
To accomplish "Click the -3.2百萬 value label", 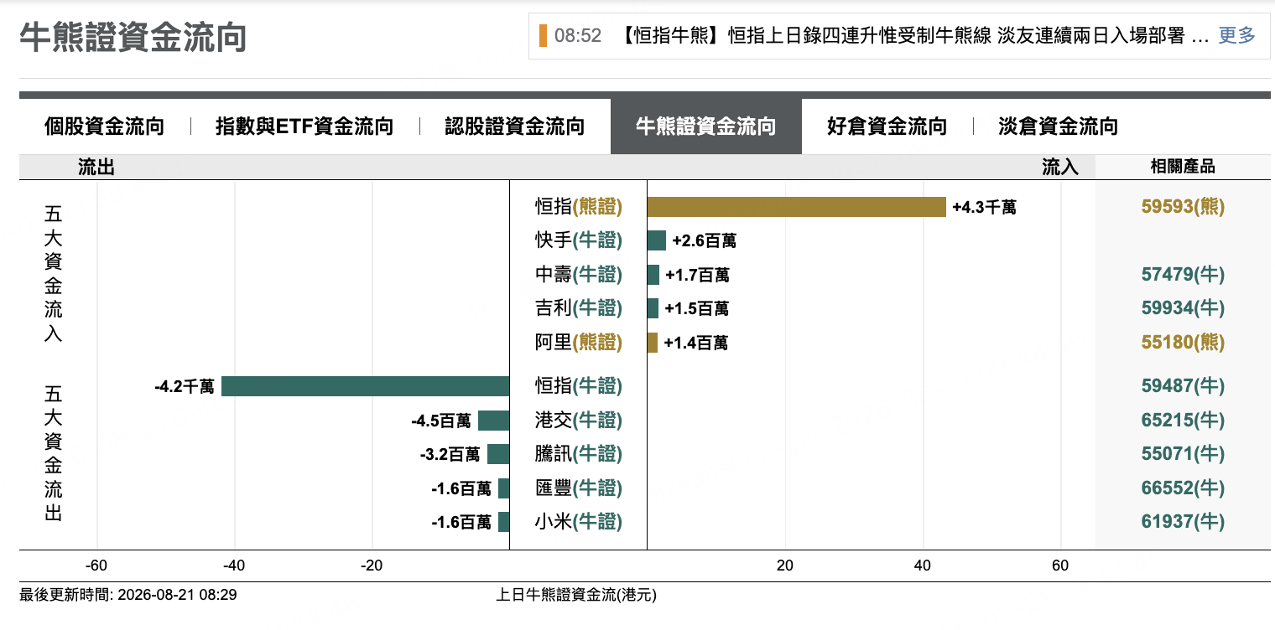I will click(450, 454).
